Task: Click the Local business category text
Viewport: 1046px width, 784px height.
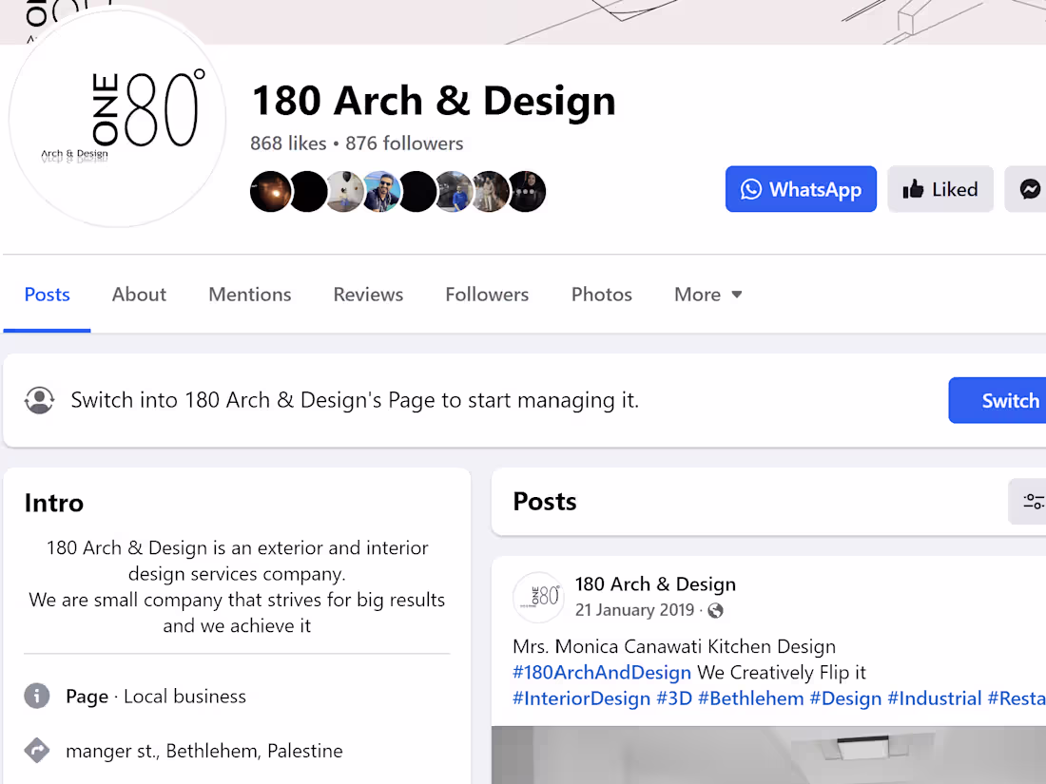Action: (x=184, y=696)
